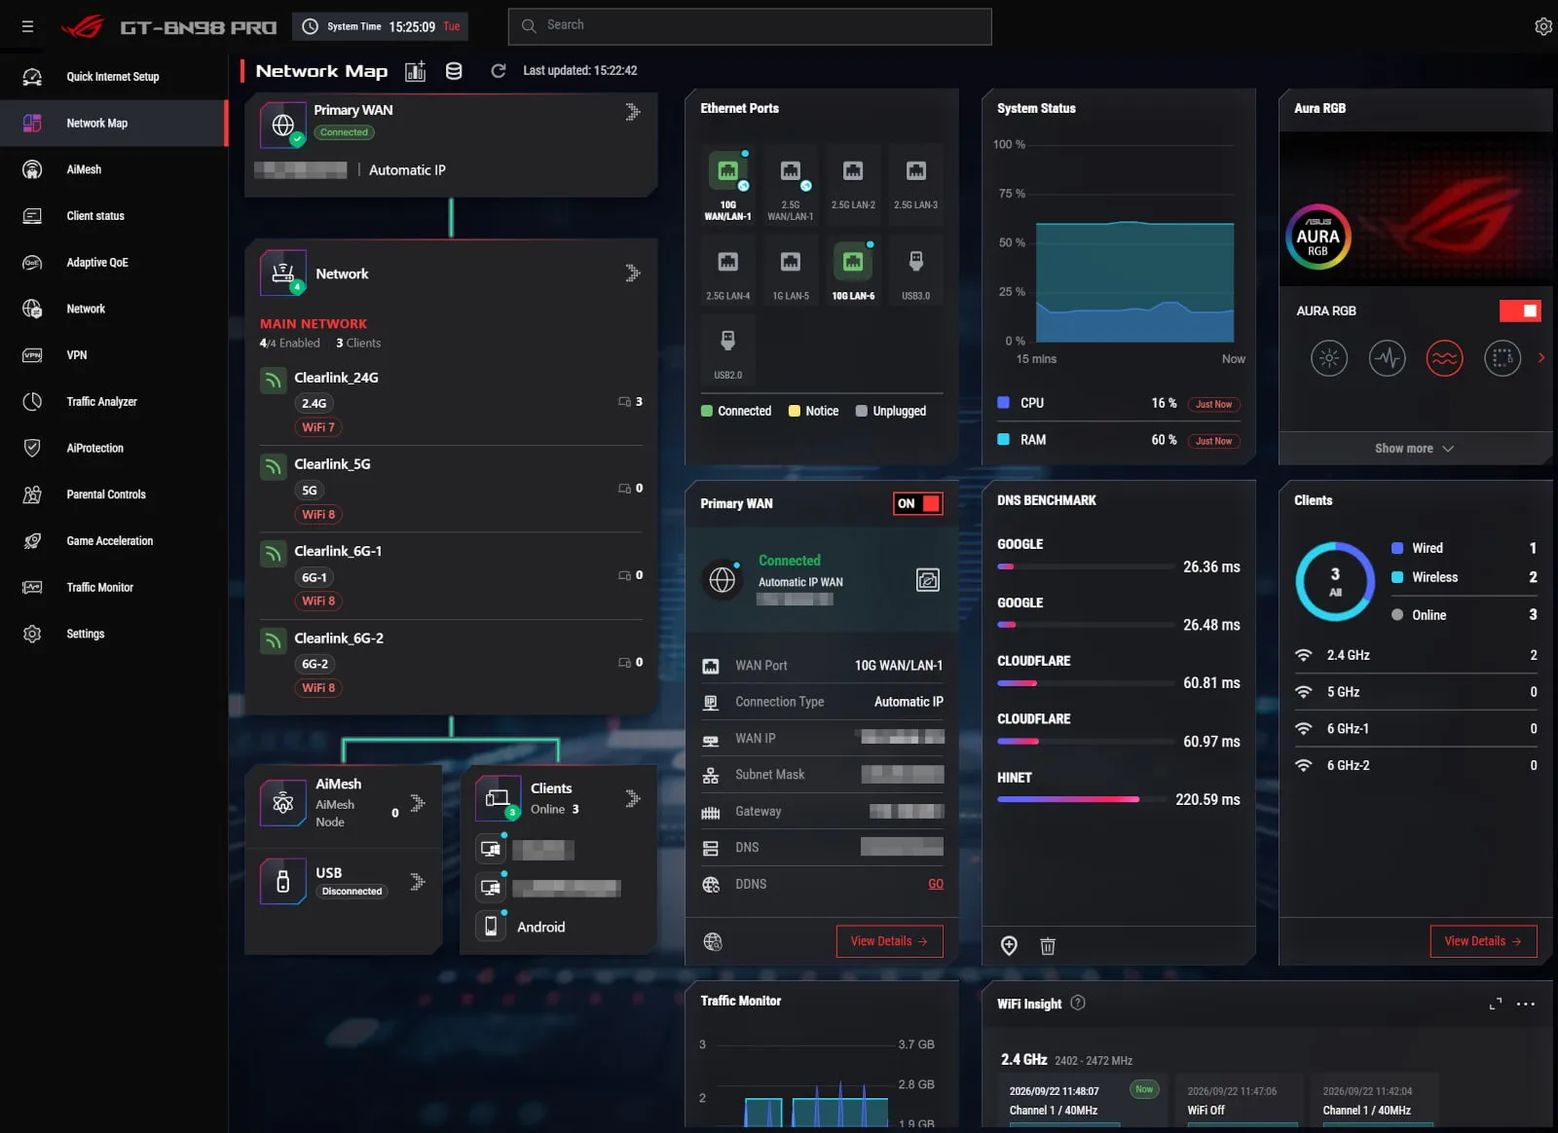
Task: Open Traffic Monitor in sidebar
Action: [113, 588]
